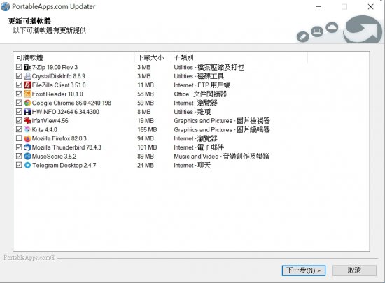
Task: Uncheck the 7-Zip 19.00 Rev 3 checkbox
Action: [19, 67]
